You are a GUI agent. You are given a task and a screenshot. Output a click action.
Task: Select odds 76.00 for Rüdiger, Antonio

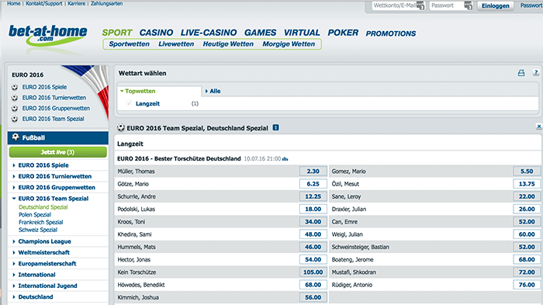(527, 285)
